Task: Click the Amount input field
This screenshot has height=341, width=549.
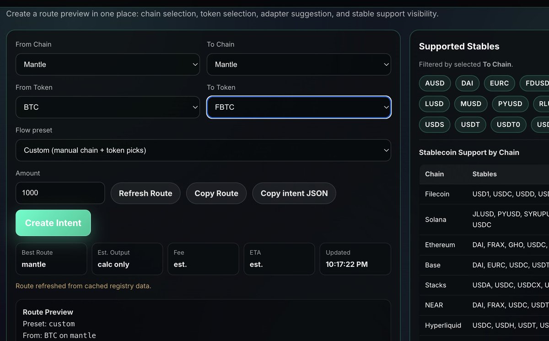Action: pyautogui.click(x=60, y=193)
